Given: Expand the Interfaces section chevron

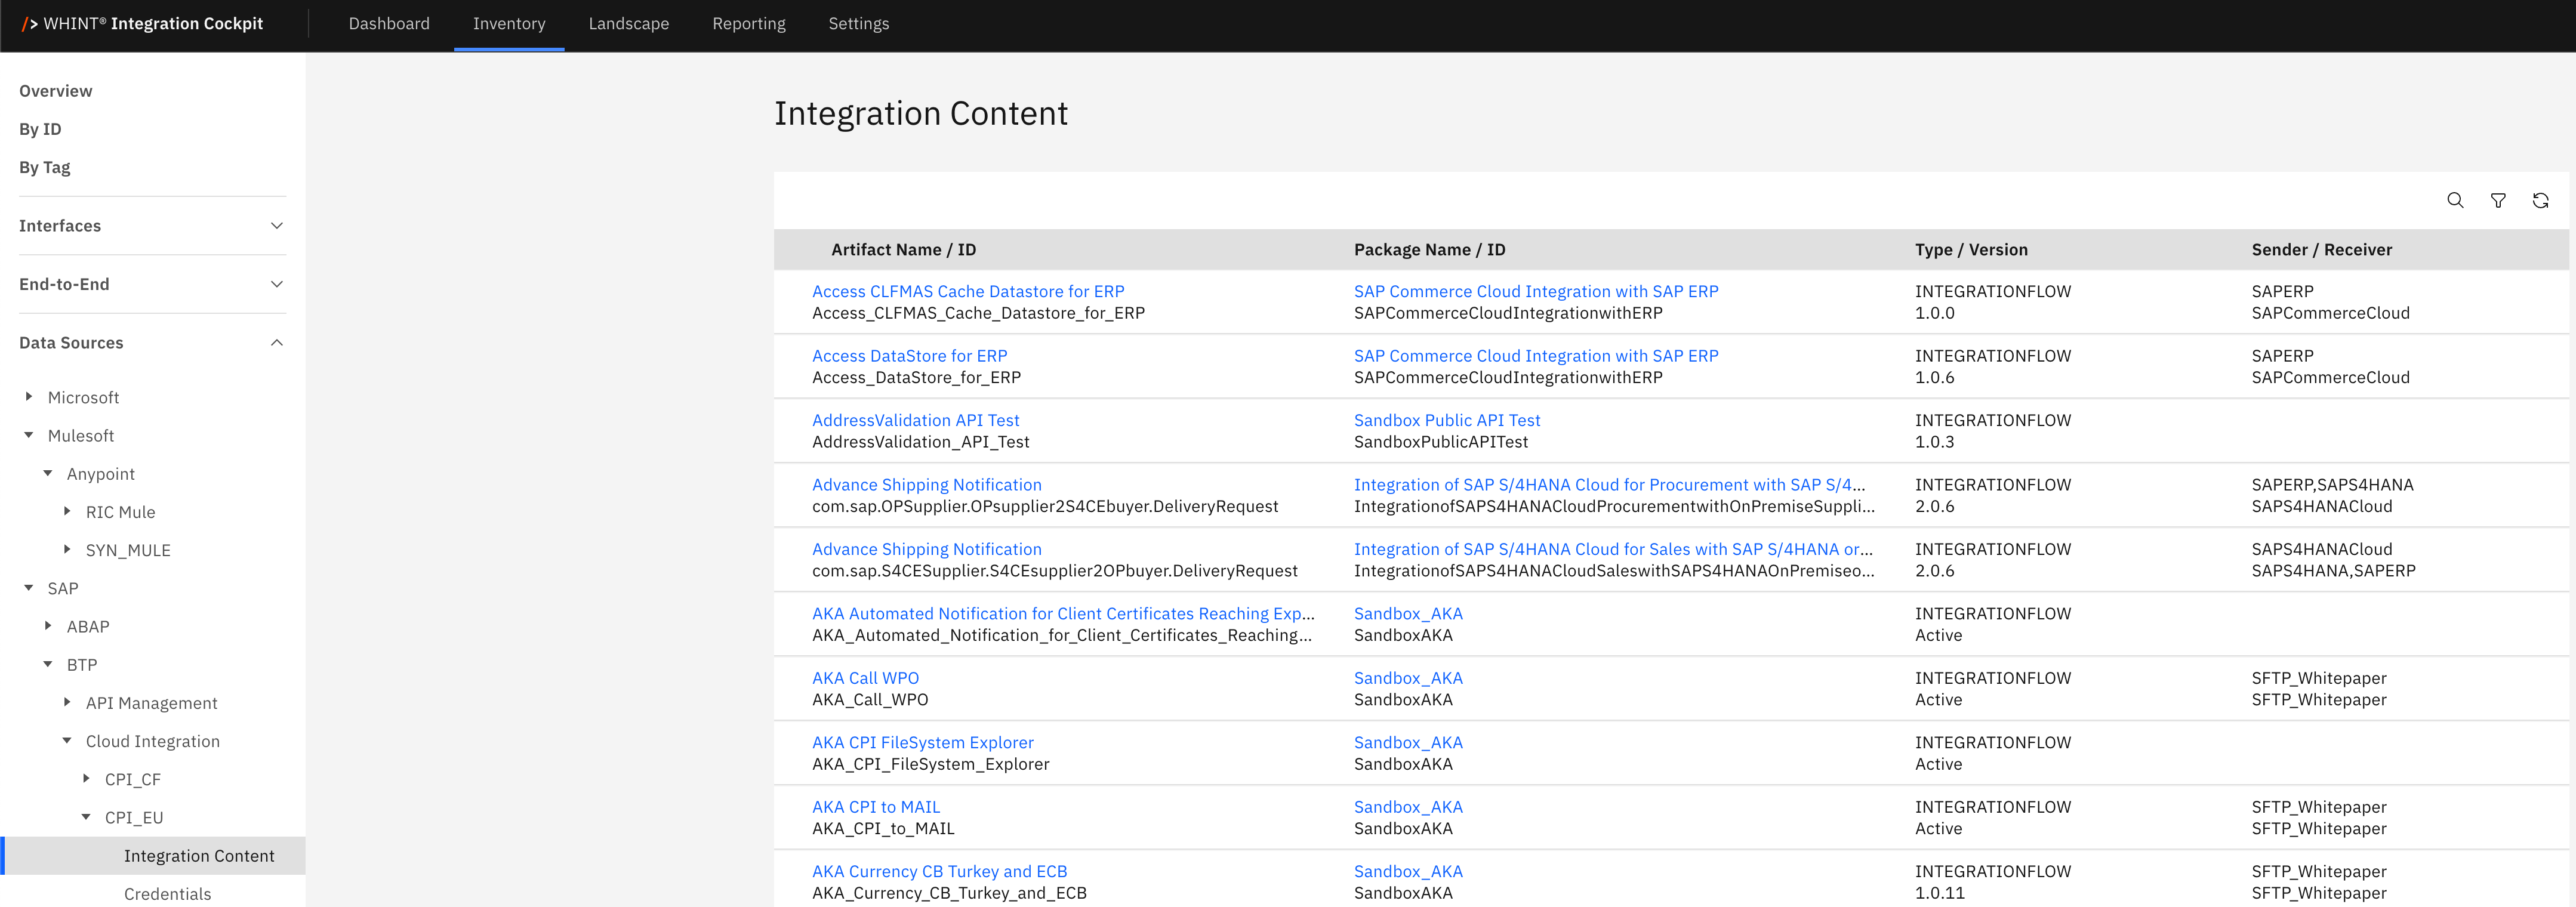Looking at the screenshot, I should tap(277, 226).
